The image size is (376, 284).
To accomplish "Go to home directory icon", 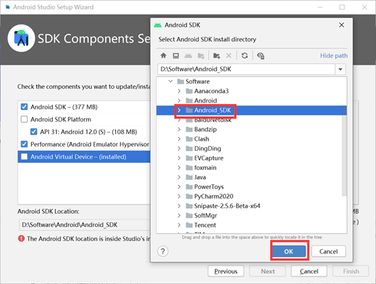I will [x=164, y=56].
